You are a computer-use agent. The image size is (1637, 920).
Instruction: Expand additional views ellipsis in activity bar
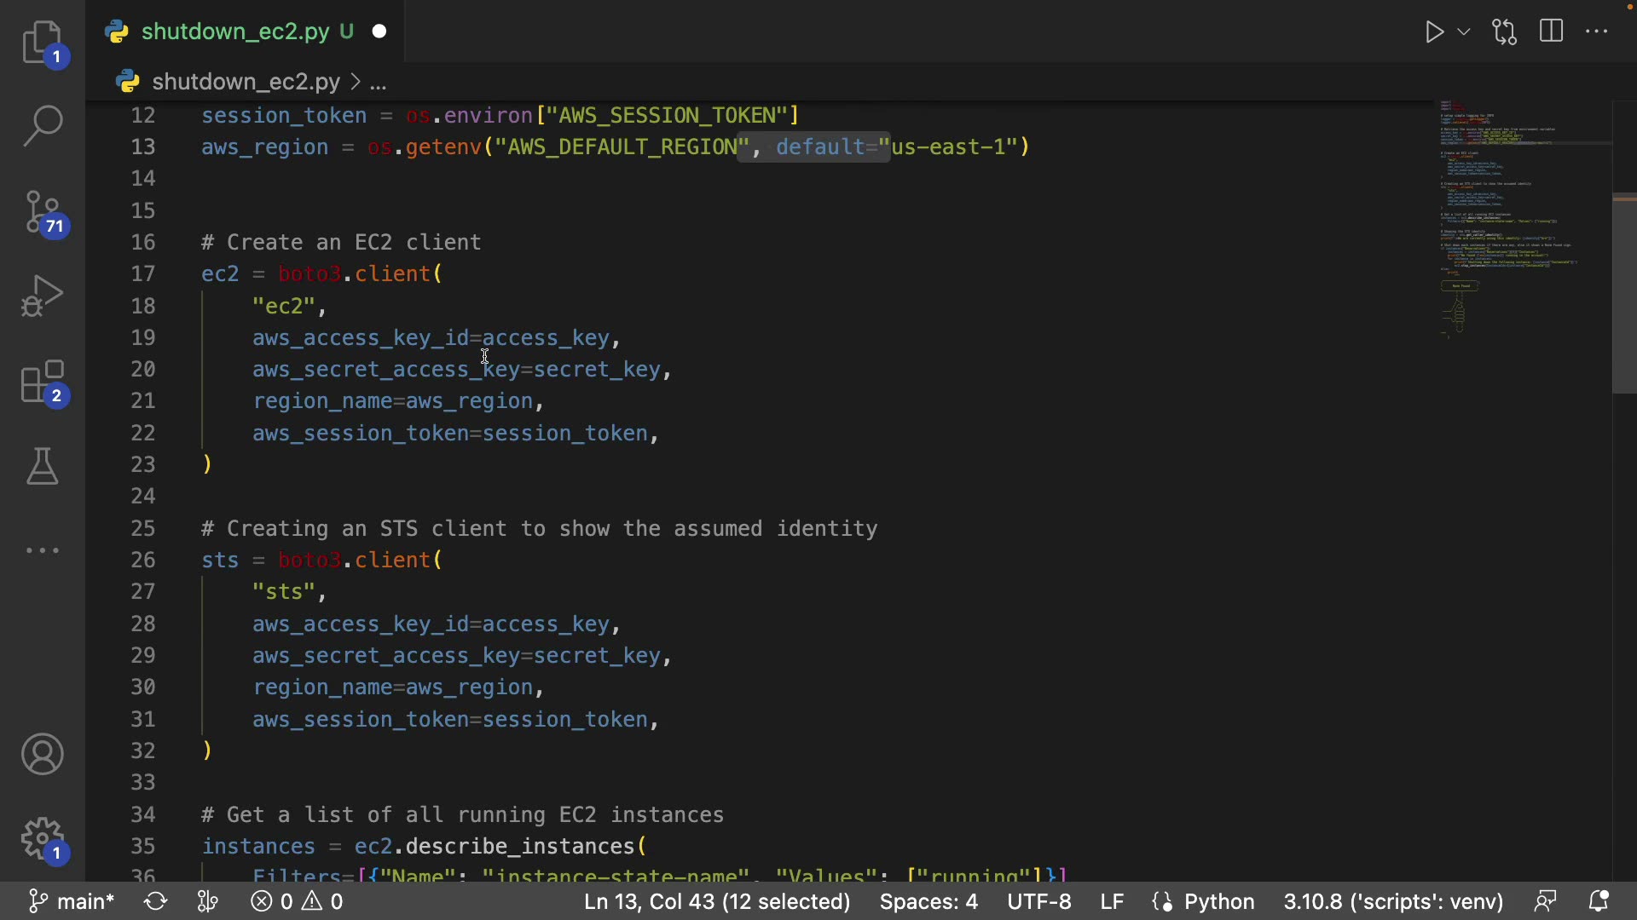42,551
